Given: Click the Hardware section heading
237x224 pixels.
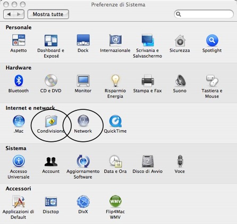Looking at the screenshot, I should (x=19, y=68).
